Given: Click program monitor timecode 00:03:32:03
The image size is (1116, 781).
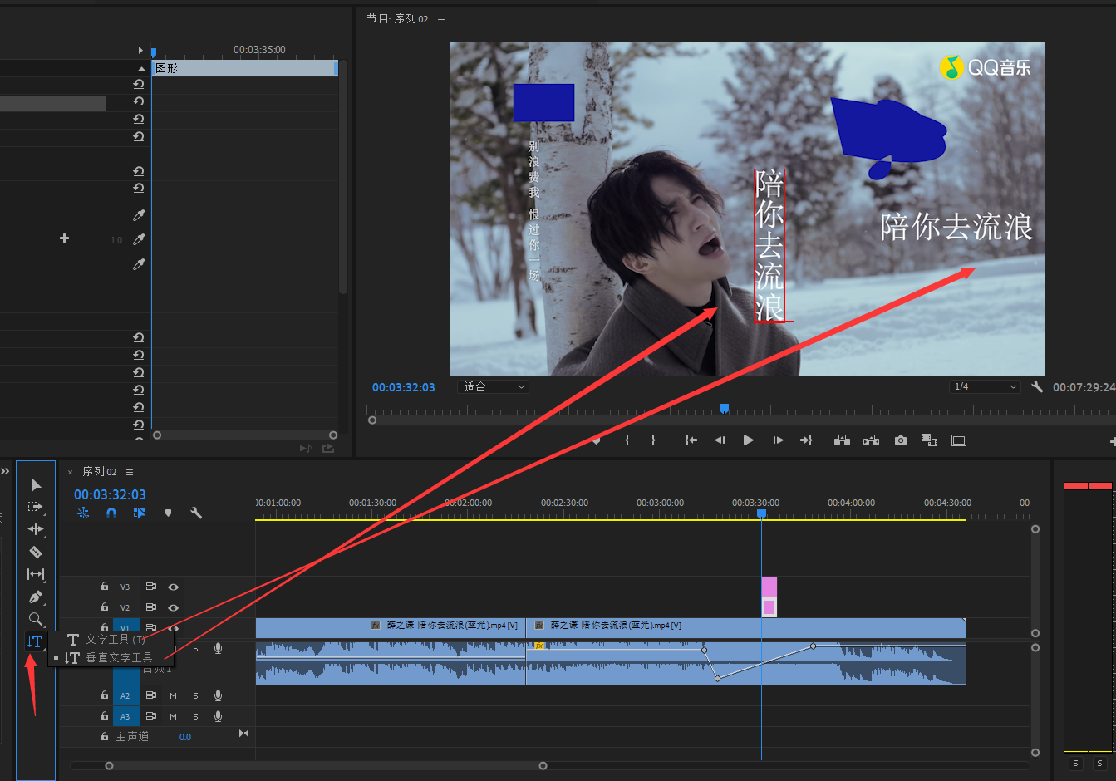Looking at the screenshot, I should (x=404, y=387).
